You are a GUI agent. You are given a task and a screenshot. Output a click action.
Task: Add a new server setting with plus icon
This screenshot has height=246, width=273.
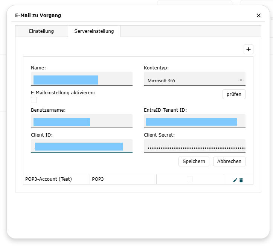(249, 49)
